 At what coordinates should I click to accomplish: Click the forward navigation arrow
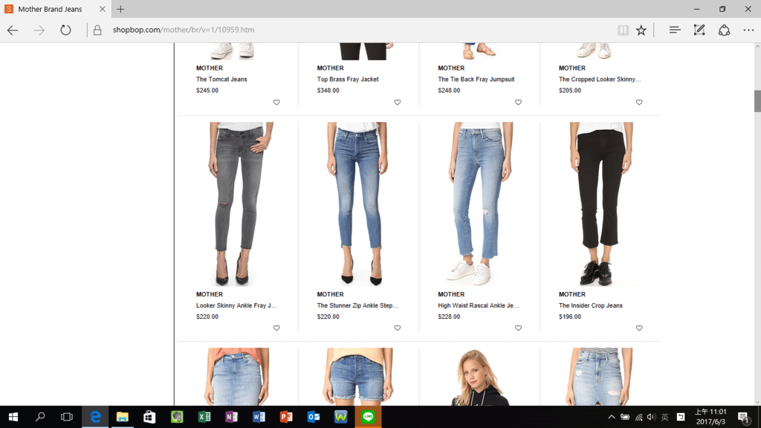coord(39,30)
